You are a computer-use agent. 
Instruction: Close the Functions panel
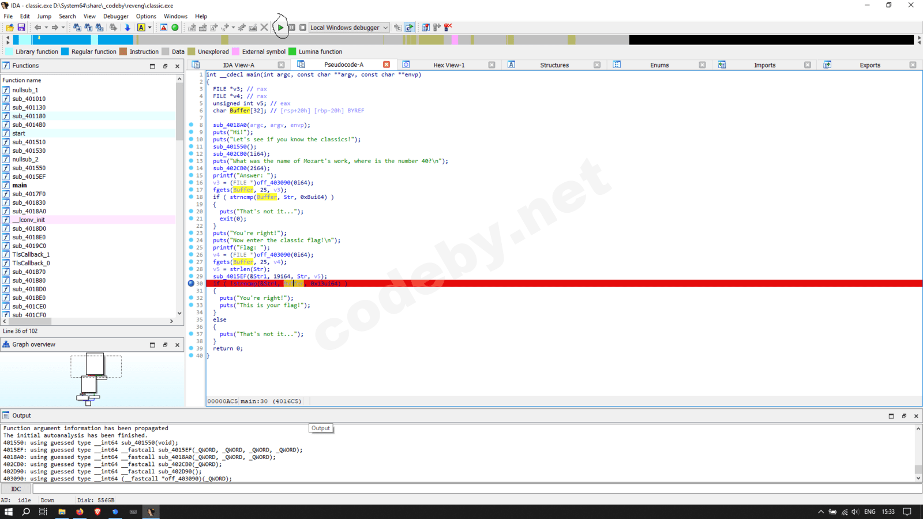(x=177, y=66)
